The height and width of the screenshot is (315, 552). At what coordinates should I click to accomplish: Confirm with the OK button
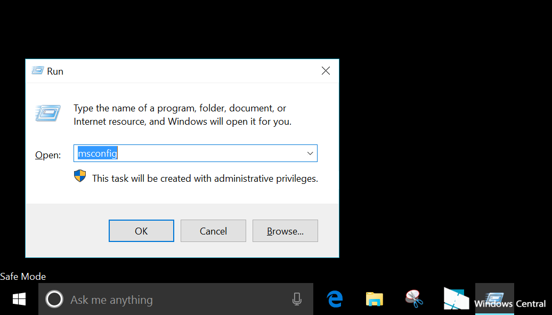point(141,230)
